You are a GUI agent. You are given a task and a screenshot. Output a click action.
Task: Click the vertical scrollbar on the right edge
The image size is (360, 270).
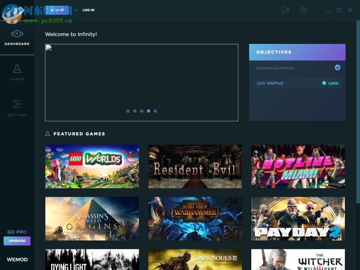pyautogui.click(x=358, y=112)
